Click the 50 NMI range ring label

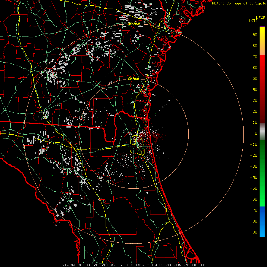click(133, 79)
